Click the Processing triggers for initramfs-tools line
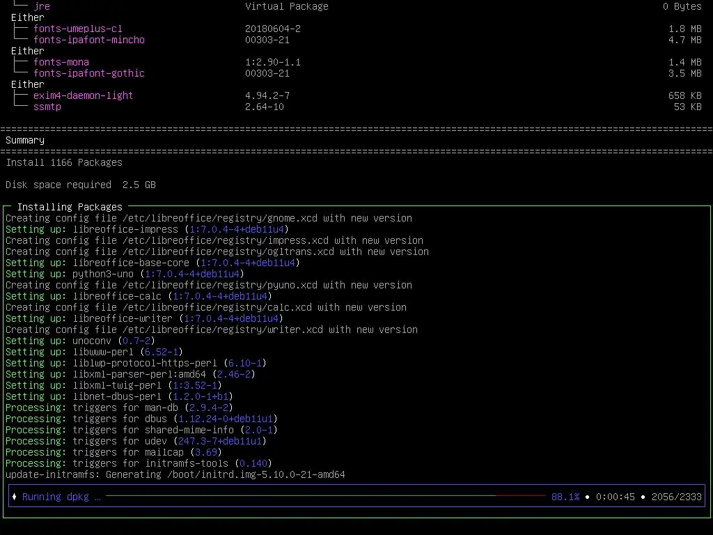The width and height of the screenshot is (713, 535). tap(139, 463)
